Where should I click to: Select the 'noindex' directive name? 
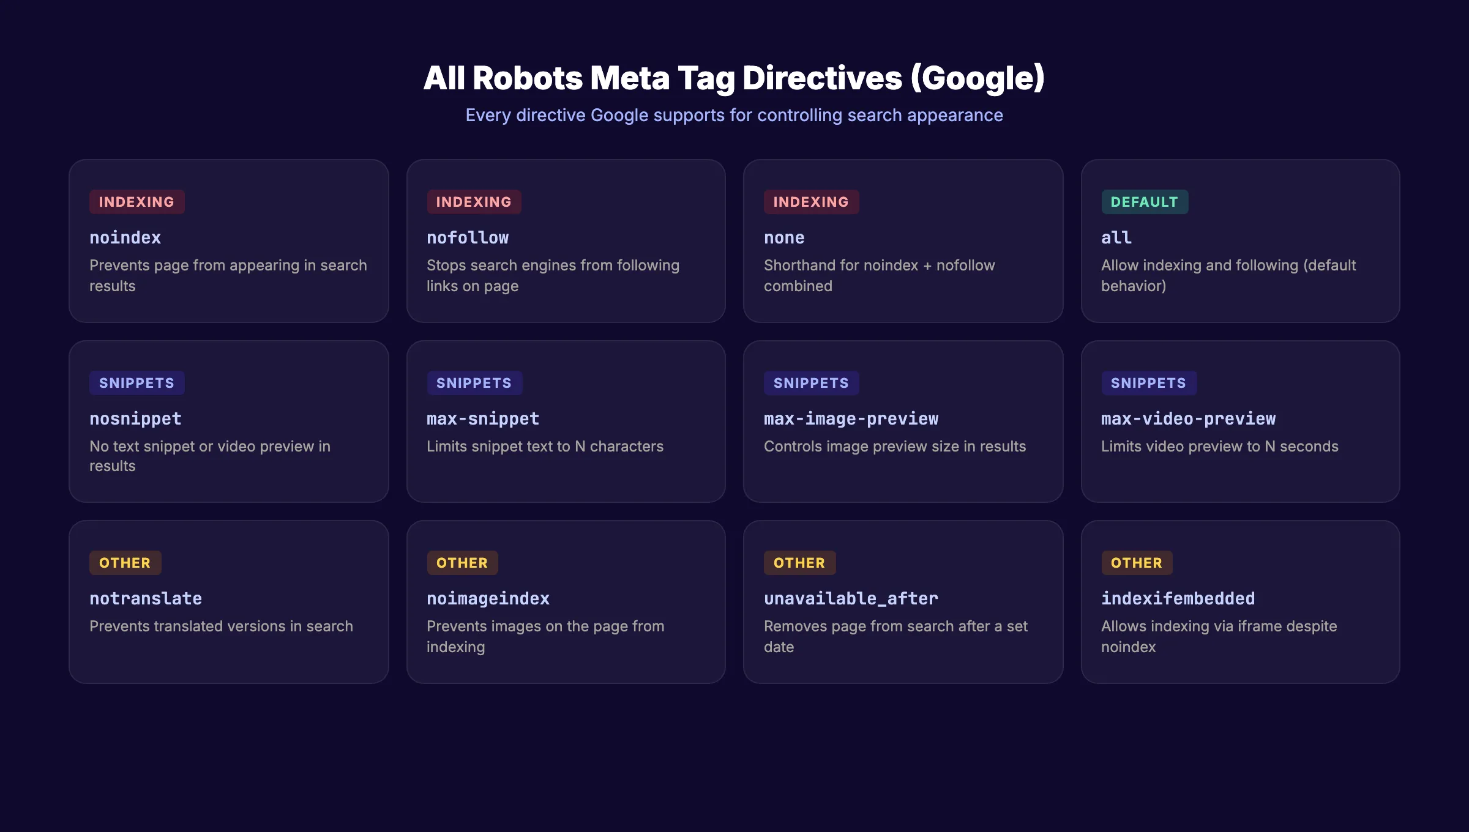pyautogui.click(x=125, y=237)
